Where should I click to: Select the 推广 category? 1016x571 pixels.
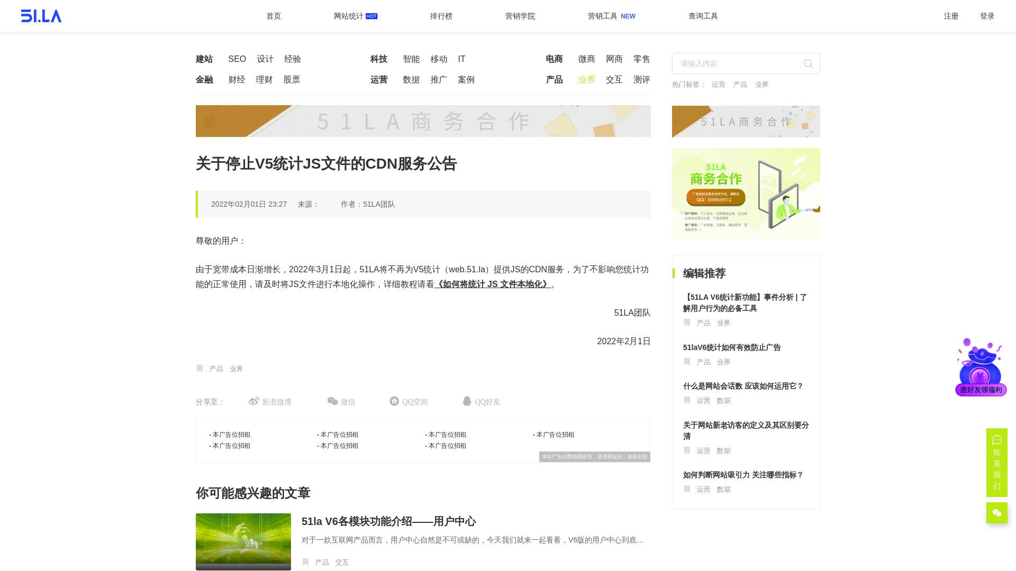[x=439, y=80]
